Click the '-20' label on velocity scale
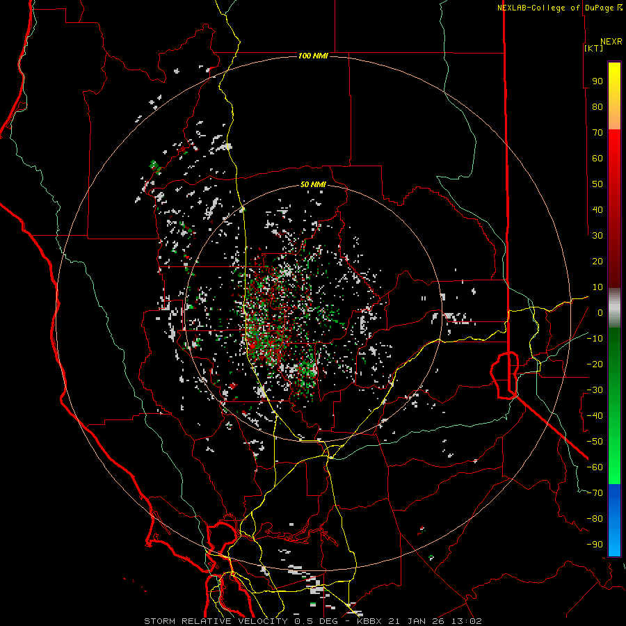 click(x=595, y=364)
